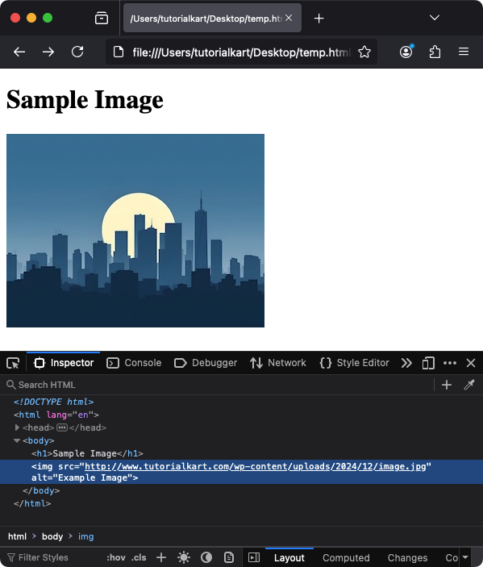Click the Sample Image heading
The height and width of the screenshot is (567, 483).
pyautogui.click(x=85, y=99)
